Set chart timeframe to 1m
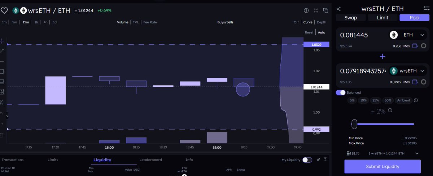 click(4, 22)
